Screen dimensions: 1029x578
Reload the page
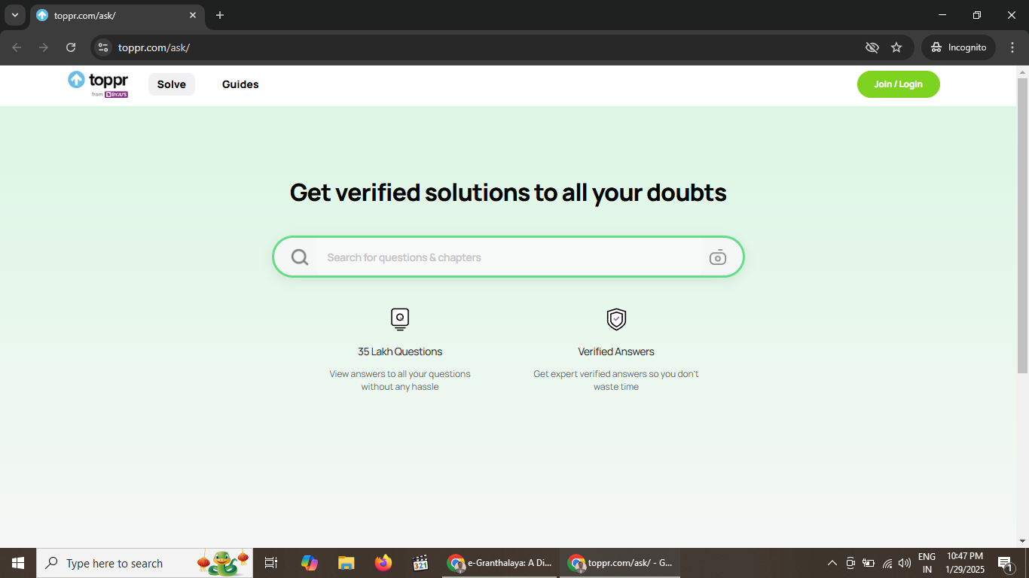tap(71, 47)
